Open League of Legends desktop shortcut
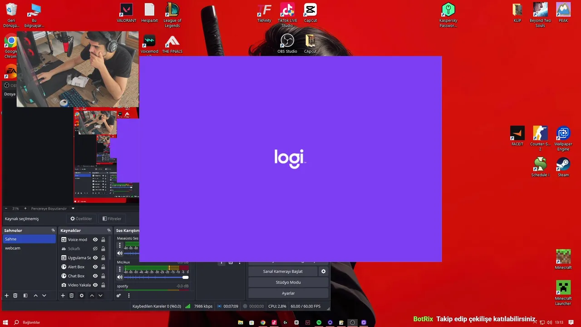Viewport: 581px width, 327px height. (x=172, y=15)
